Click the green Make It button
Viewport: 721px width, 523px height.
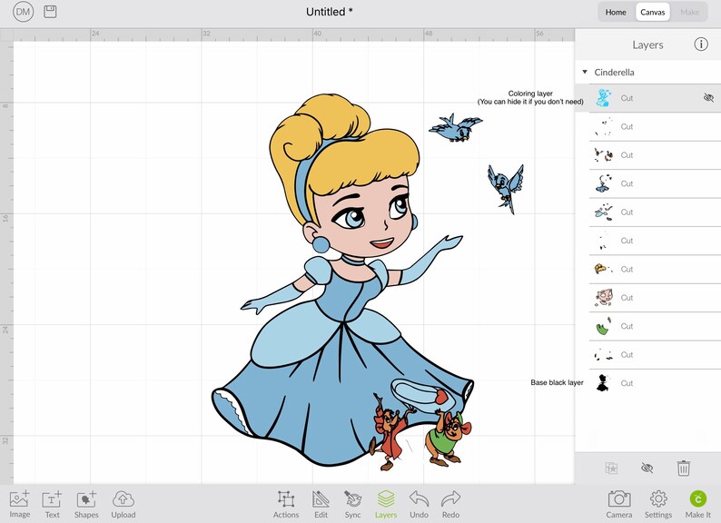(698, 504)
